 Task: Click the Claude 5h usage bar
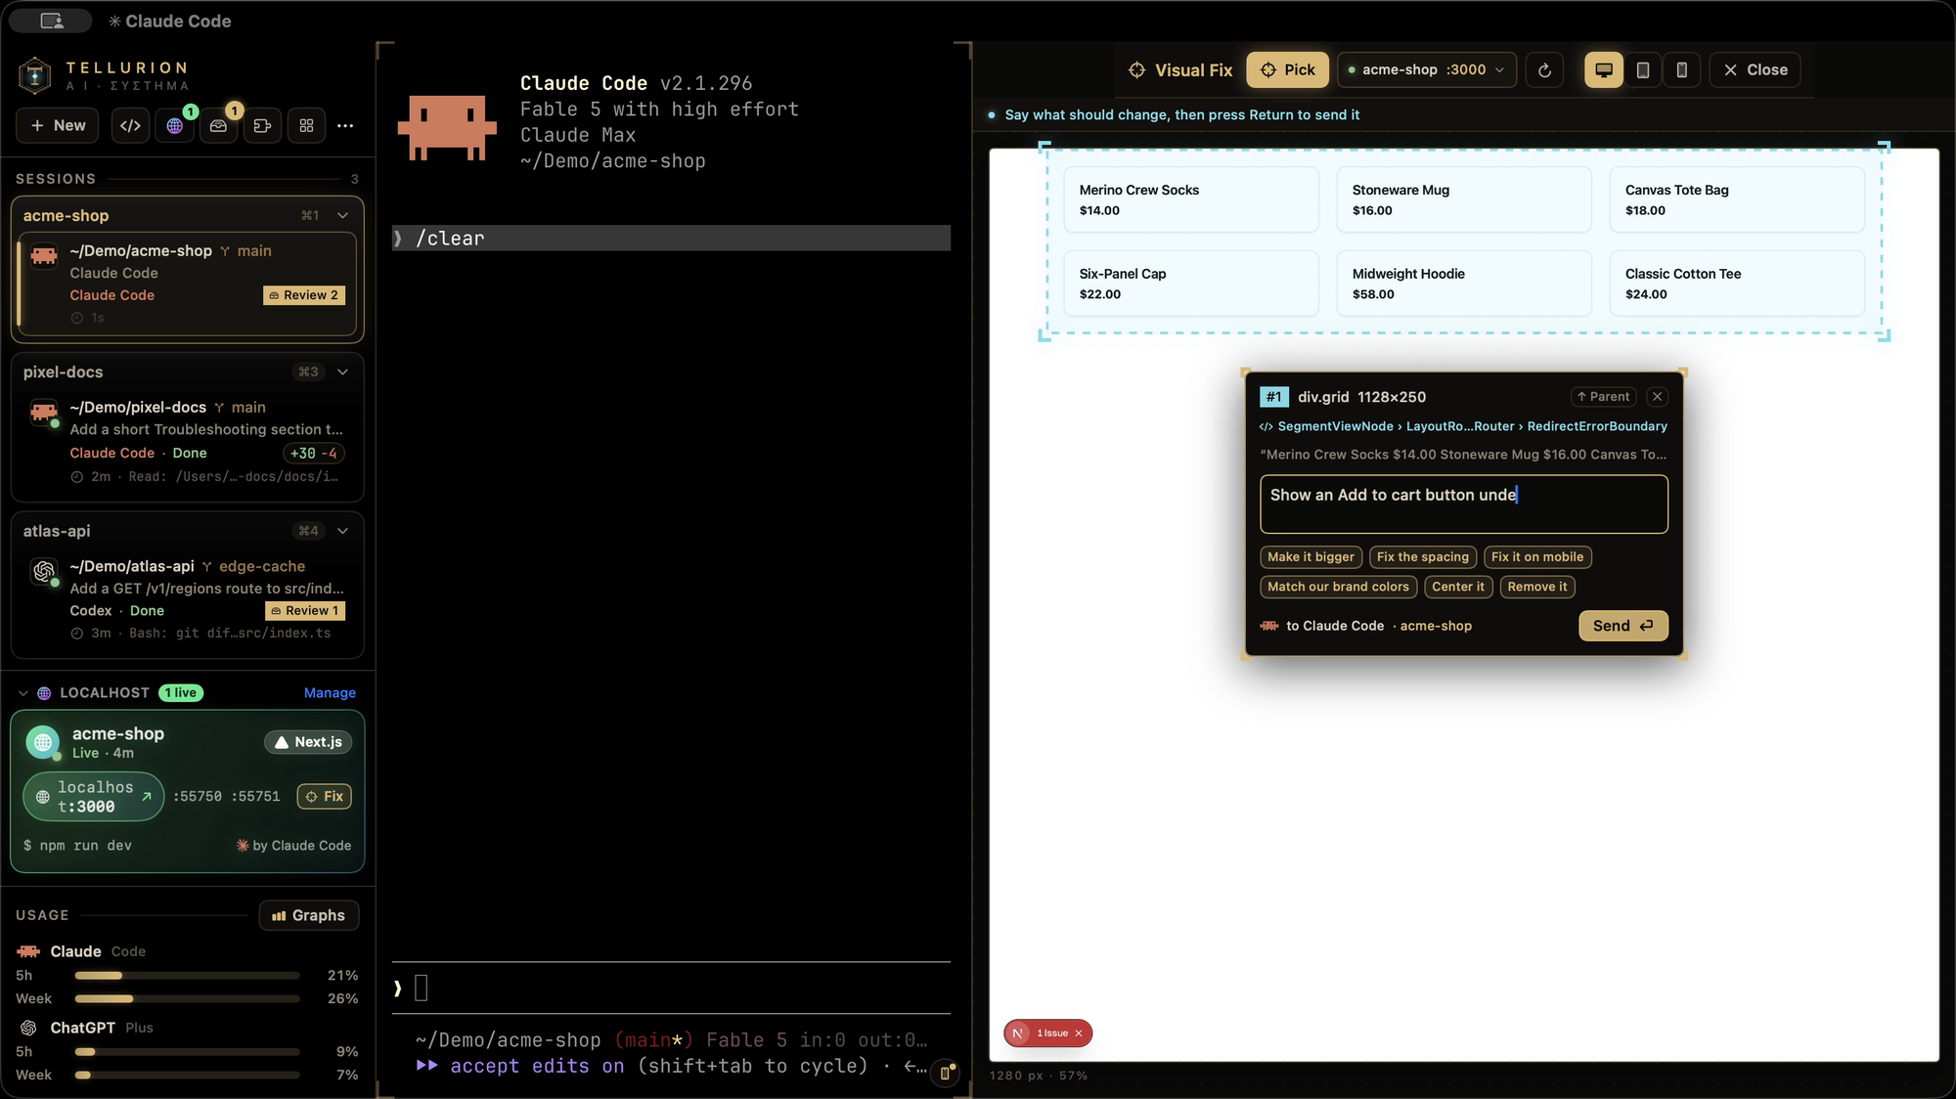(x=187, y=976)
